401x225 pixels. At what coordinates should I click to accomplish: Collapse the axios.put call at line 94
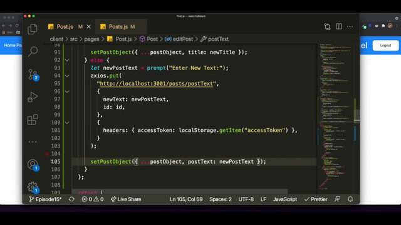click(x=67, y=76)
